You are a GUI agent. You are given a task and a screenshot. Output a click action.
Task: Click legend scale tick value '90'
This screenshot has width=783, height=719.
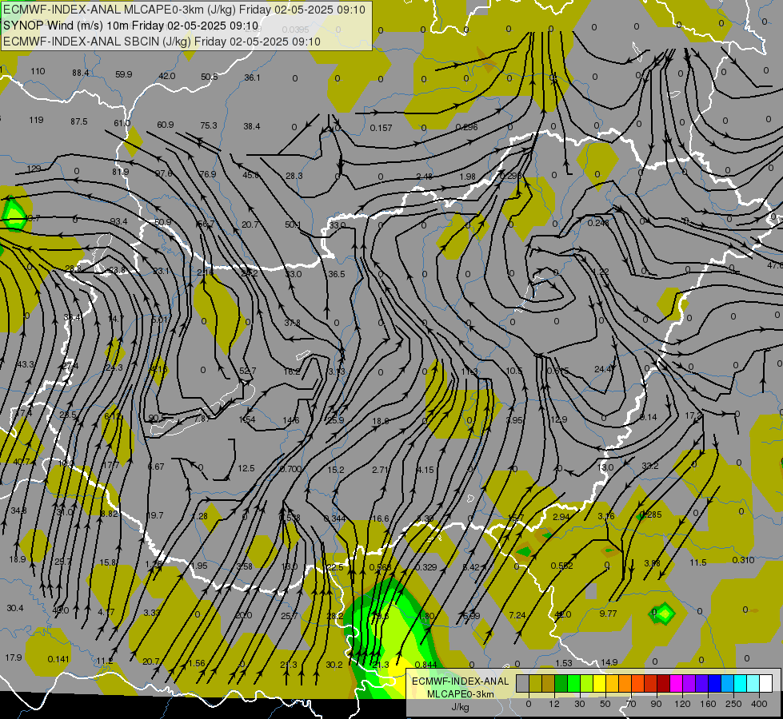(x=656, y=704)
